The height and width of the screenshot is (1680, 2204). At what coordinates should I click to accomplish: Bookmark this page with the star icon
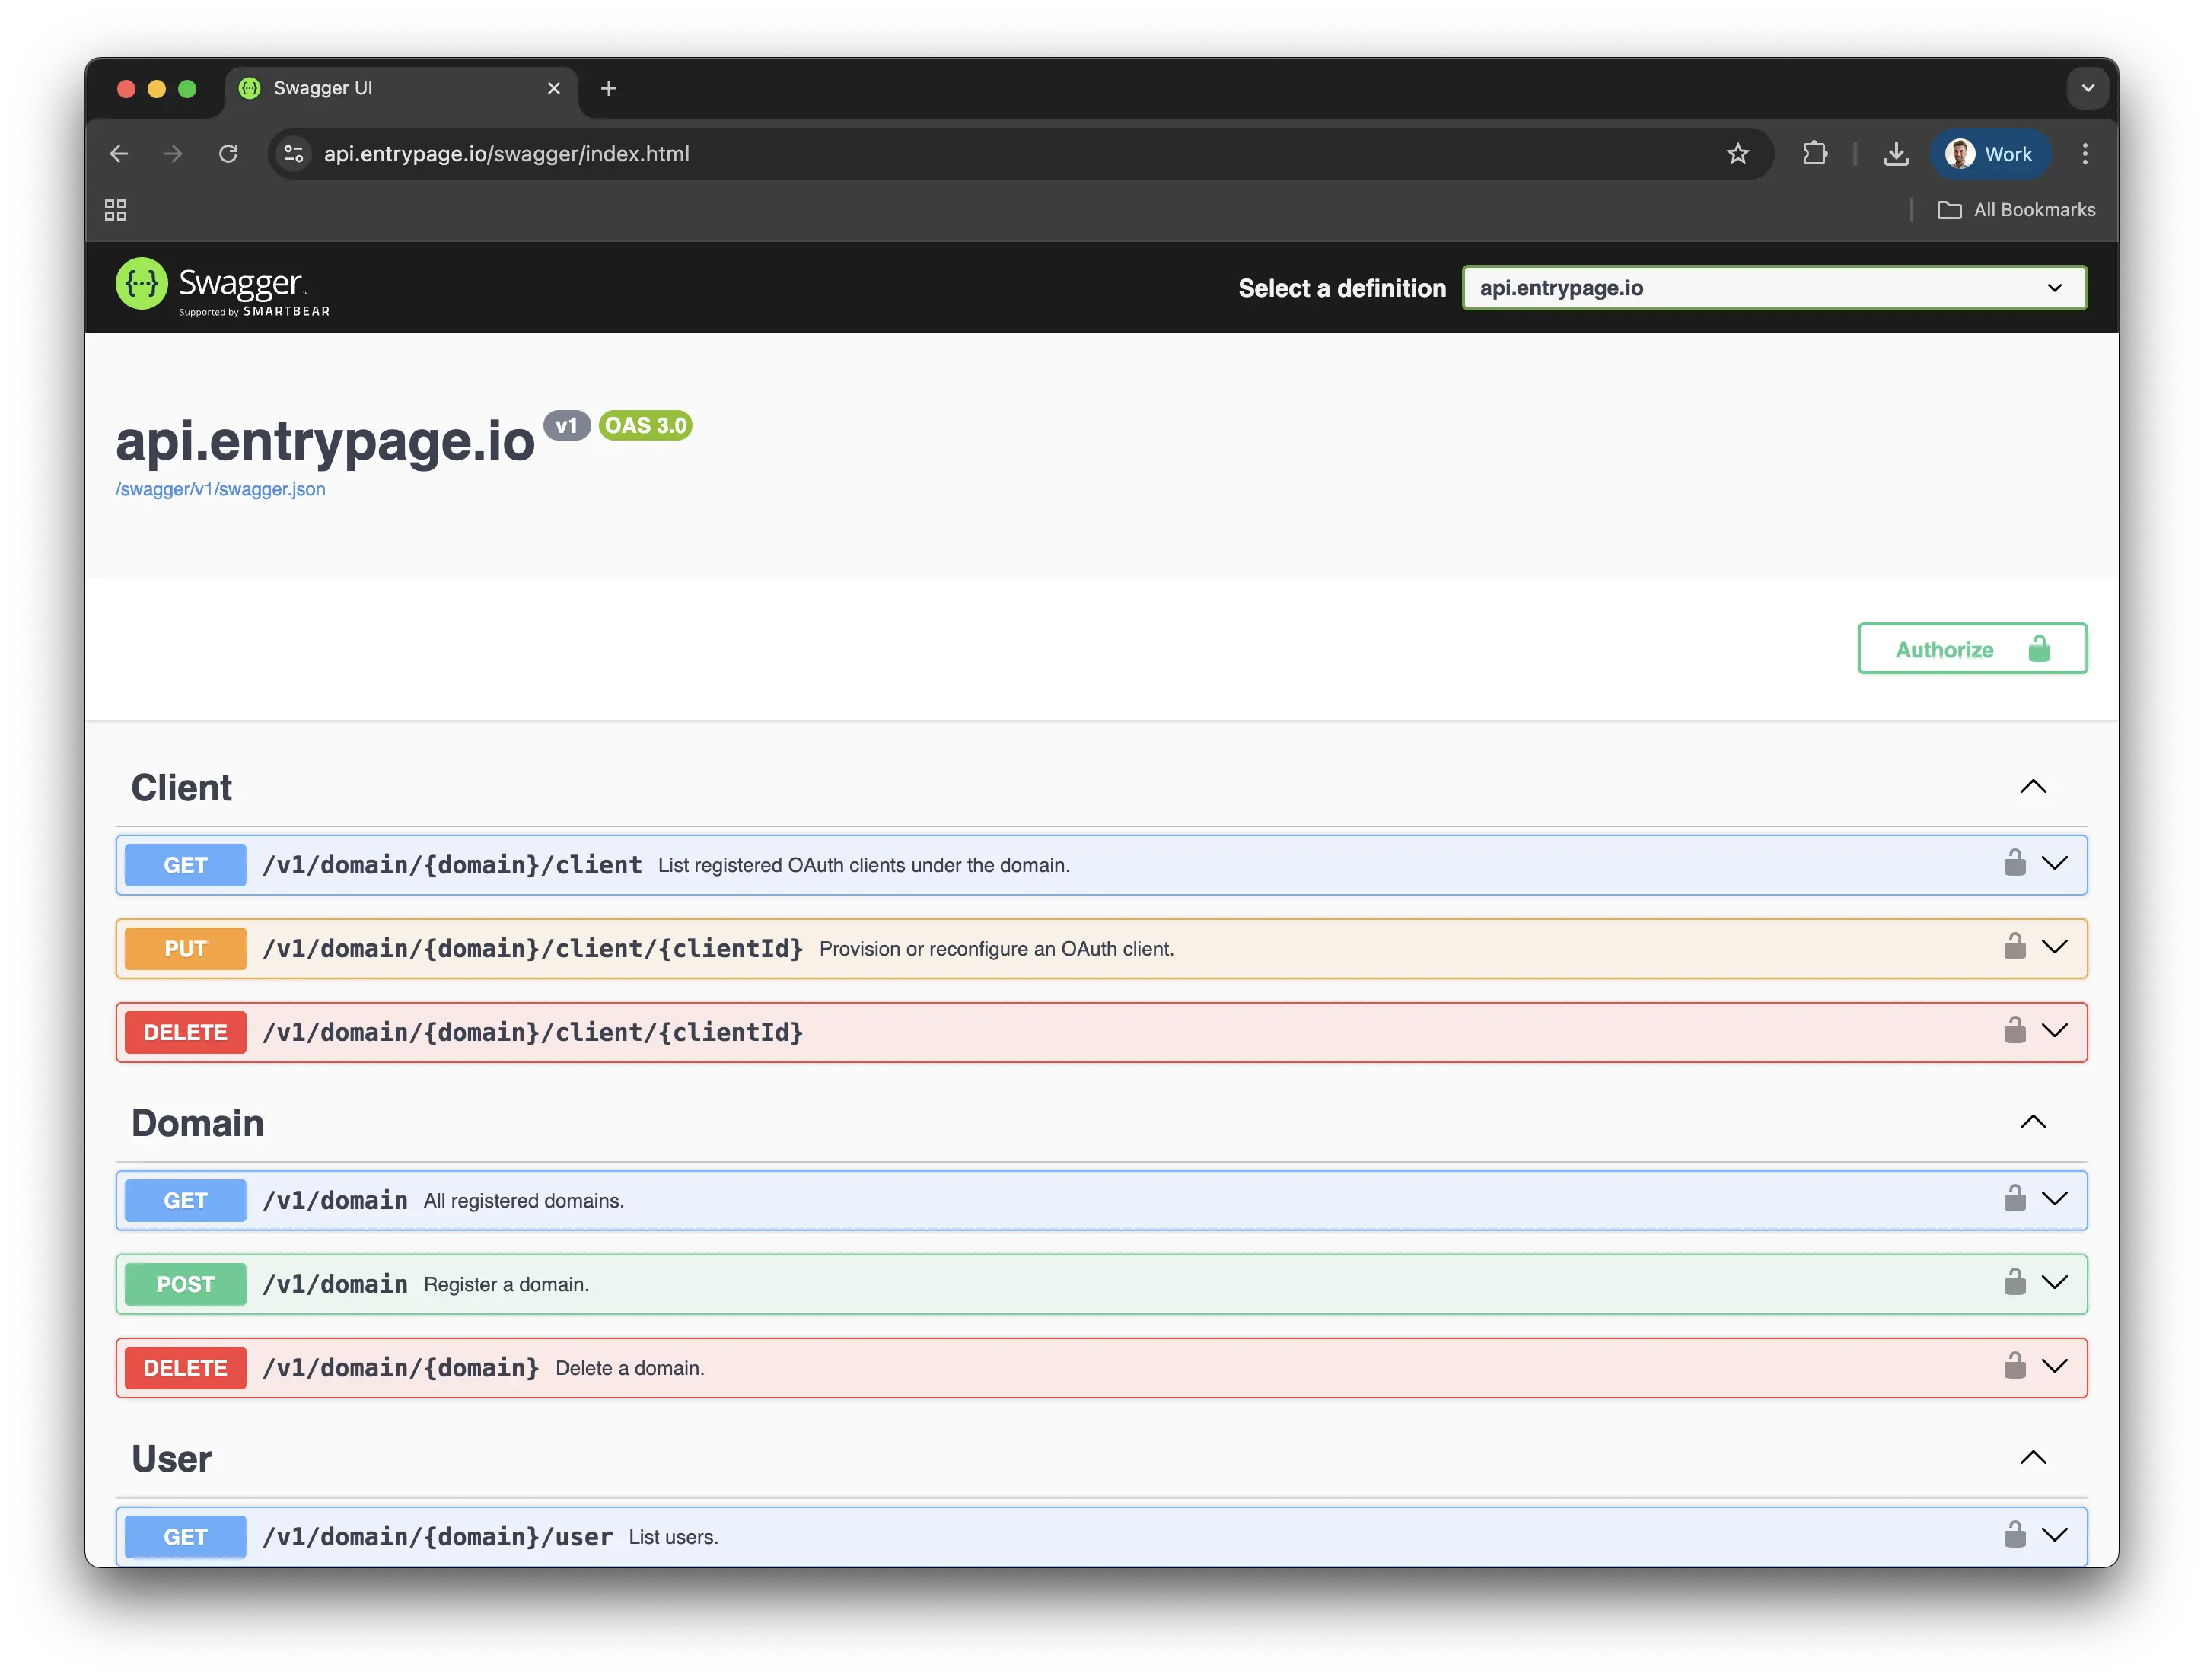(1738, 154)
